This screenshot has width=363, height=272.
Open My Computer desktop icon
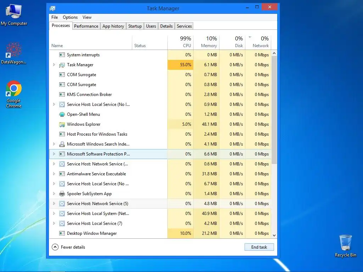pos(14,14)
